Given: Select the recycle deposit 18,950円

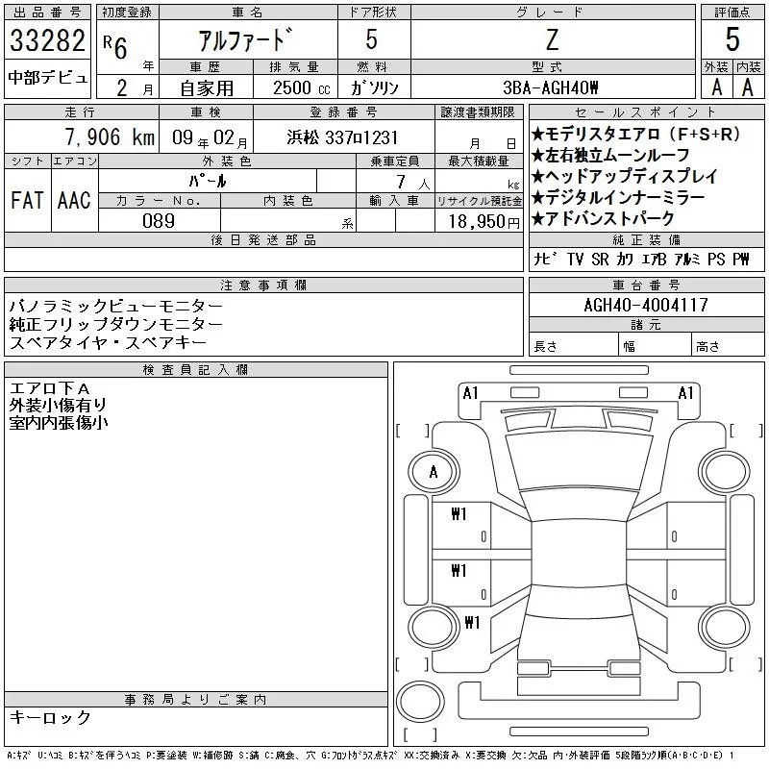Looking at the screenshot, I should click(484, 222).
